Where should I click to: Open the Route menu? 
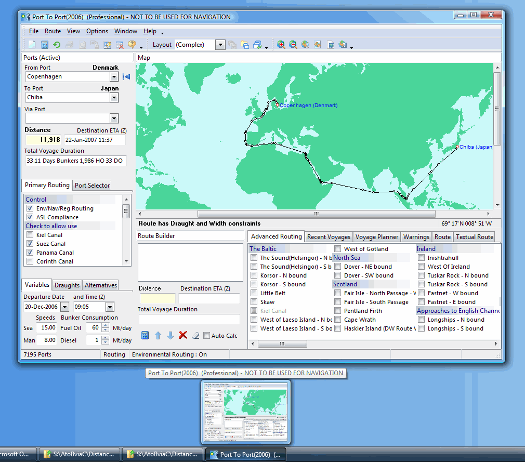pyautogui.click(x=52, y=31)
